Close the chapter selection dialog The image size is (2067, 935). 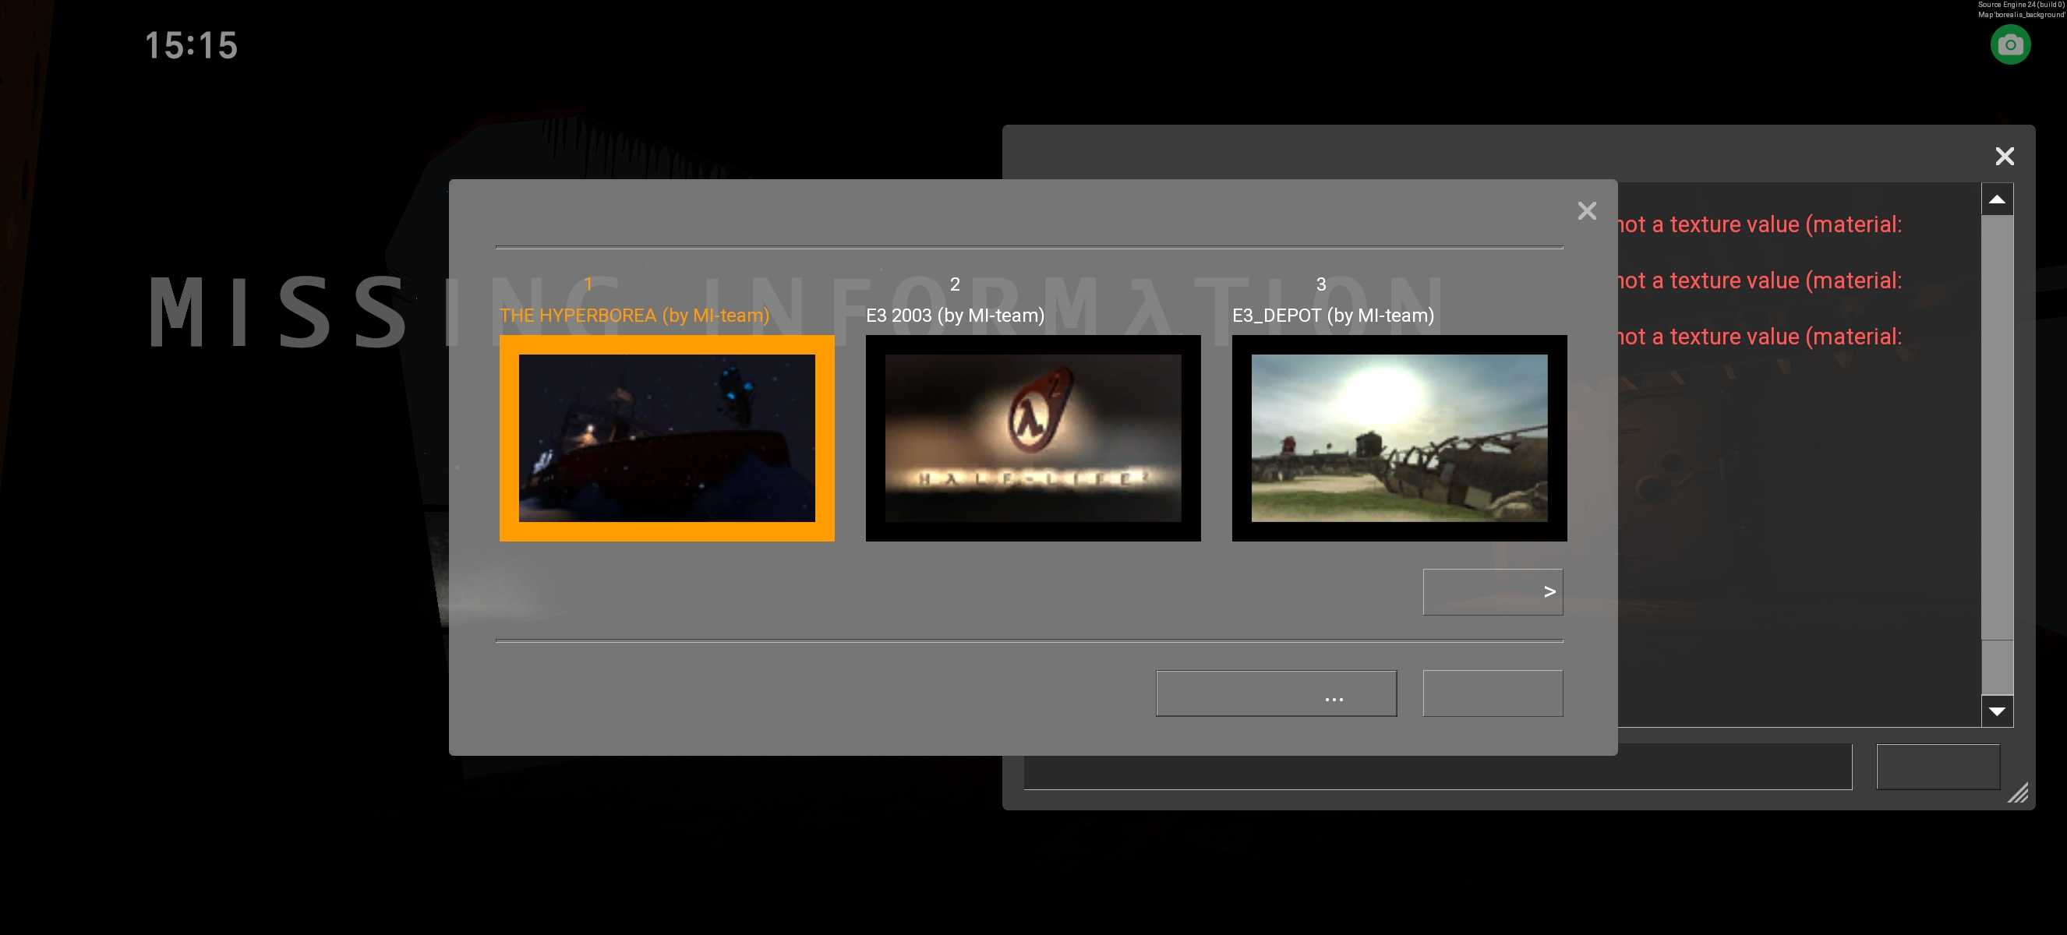pos(1586,211)
